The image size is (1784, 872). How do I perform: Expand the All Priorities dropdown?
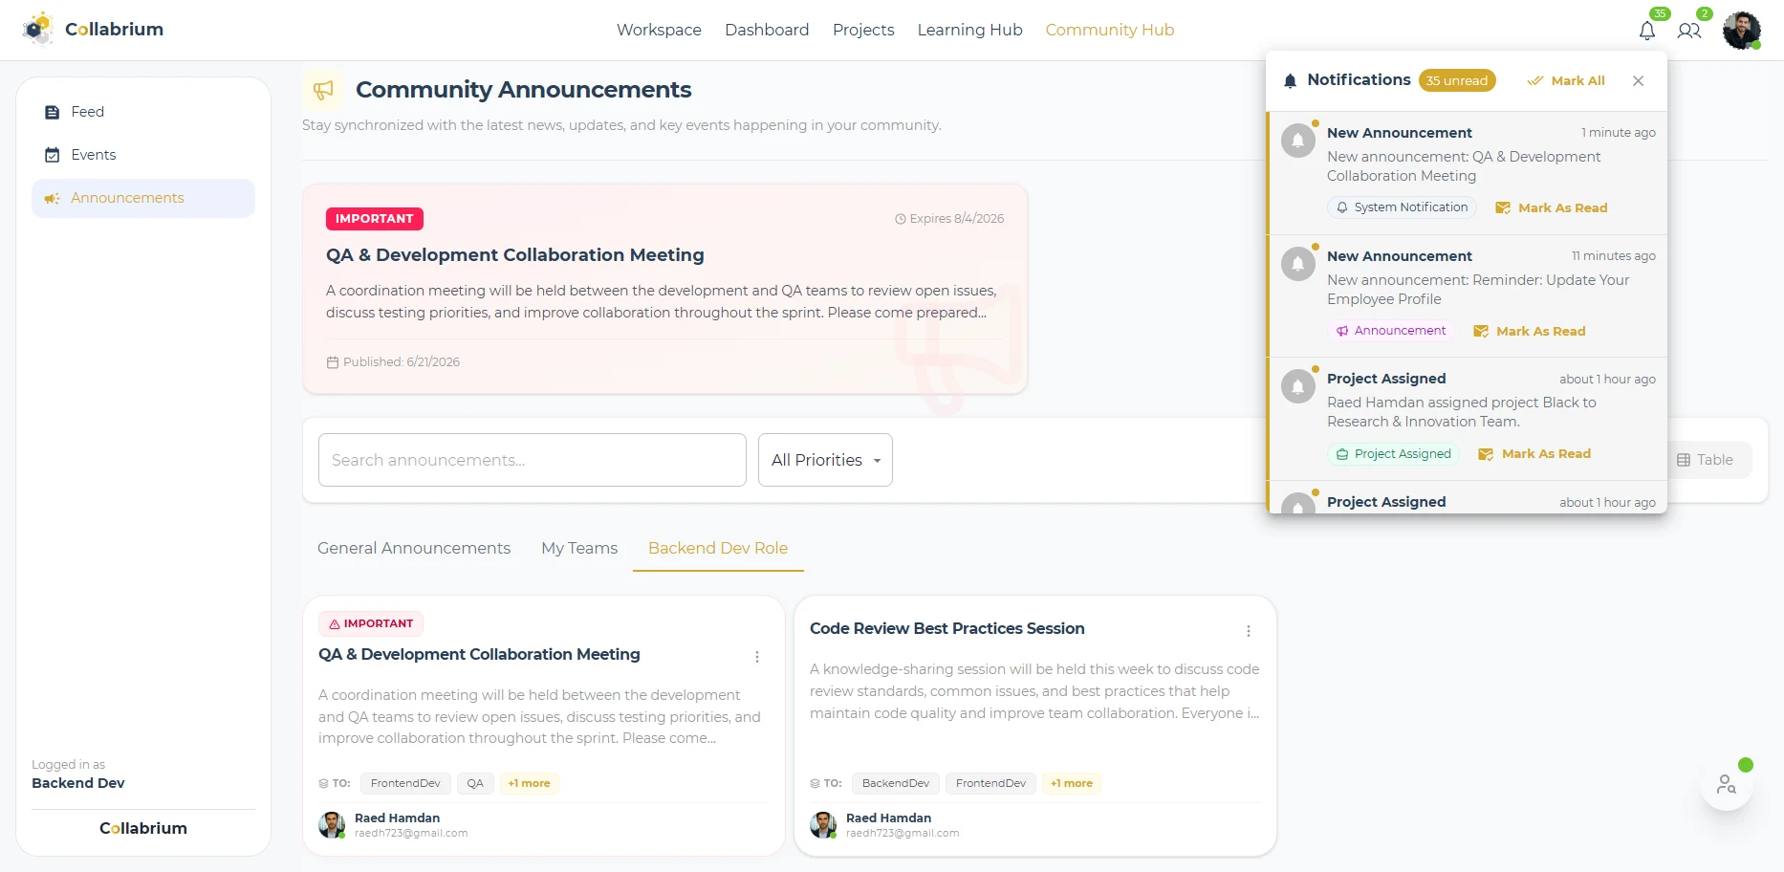[x=825, y=460]
